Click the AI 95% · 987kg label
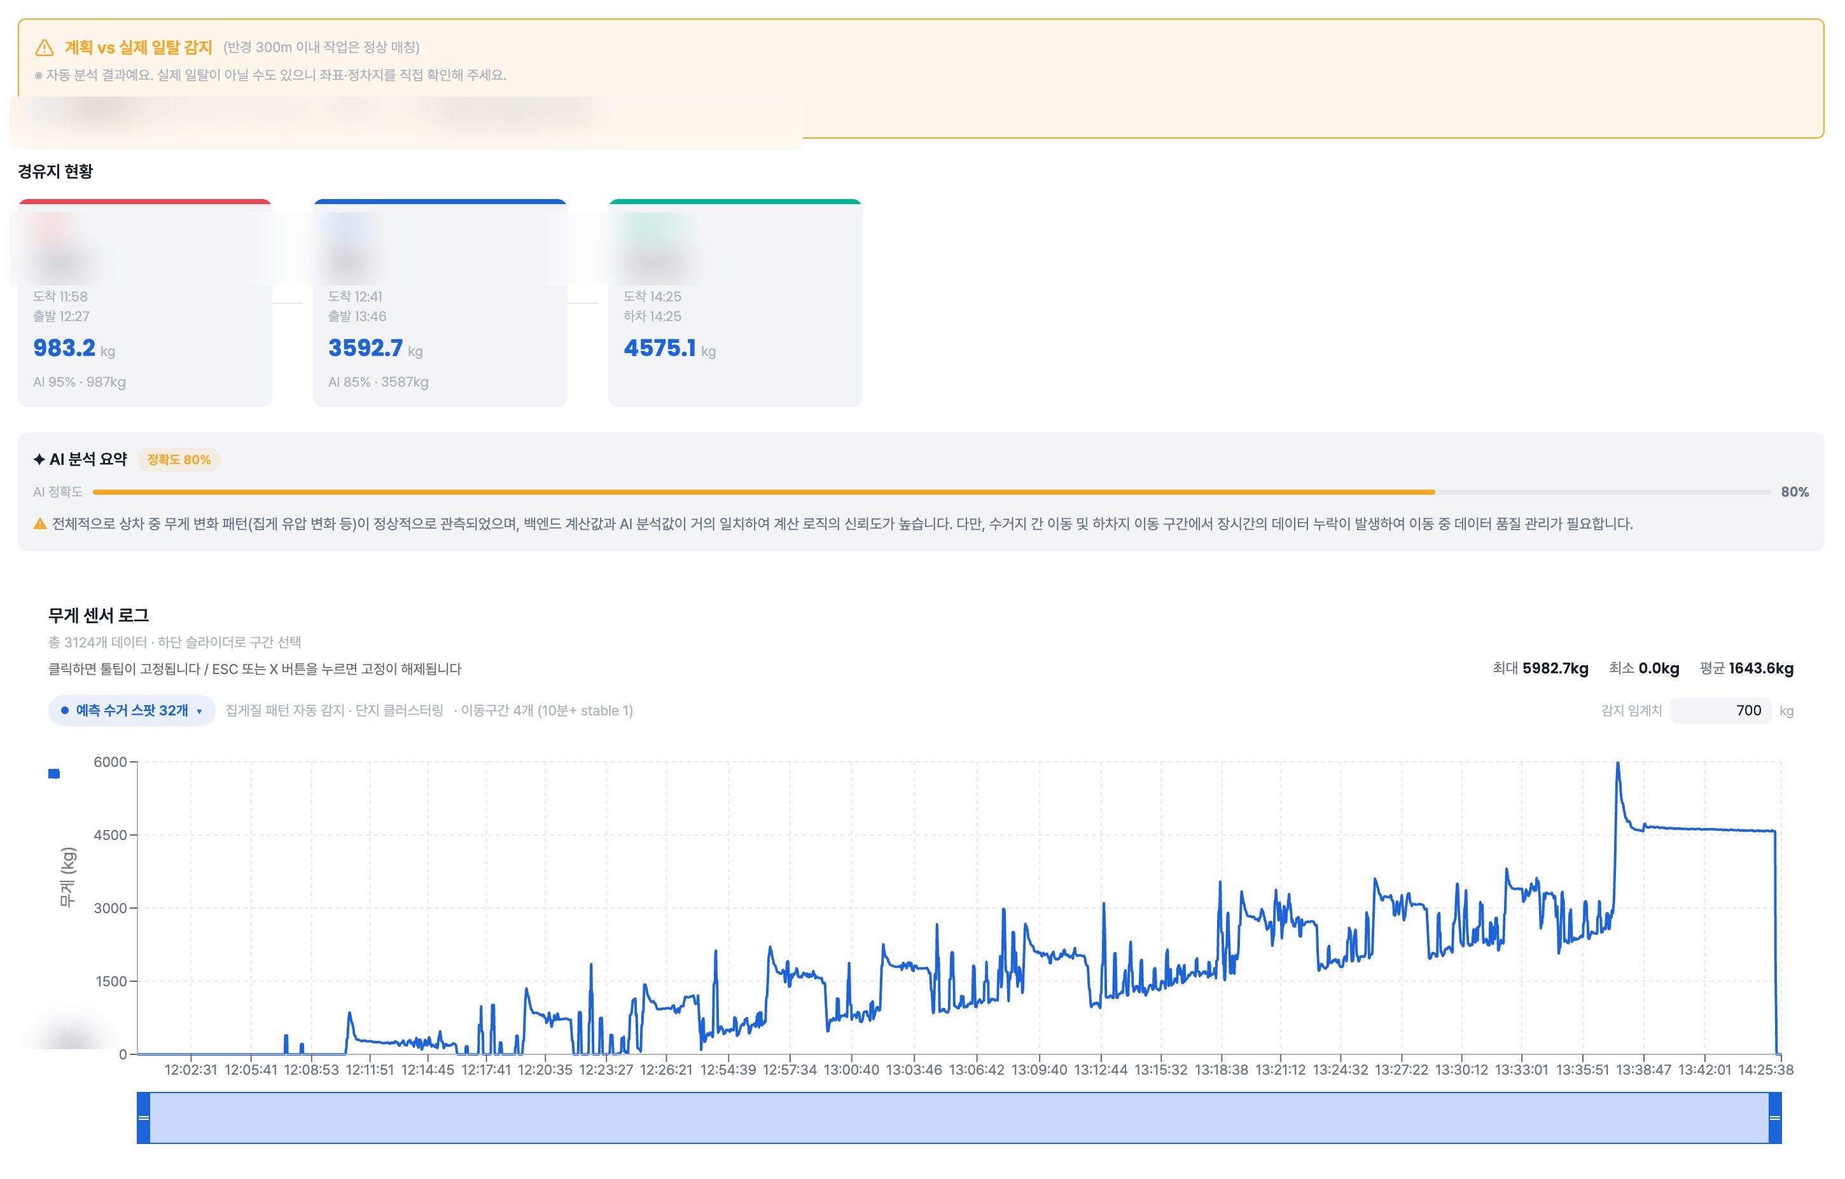Viewport: 1845px width, 1179px height. (x=79, y=382)
